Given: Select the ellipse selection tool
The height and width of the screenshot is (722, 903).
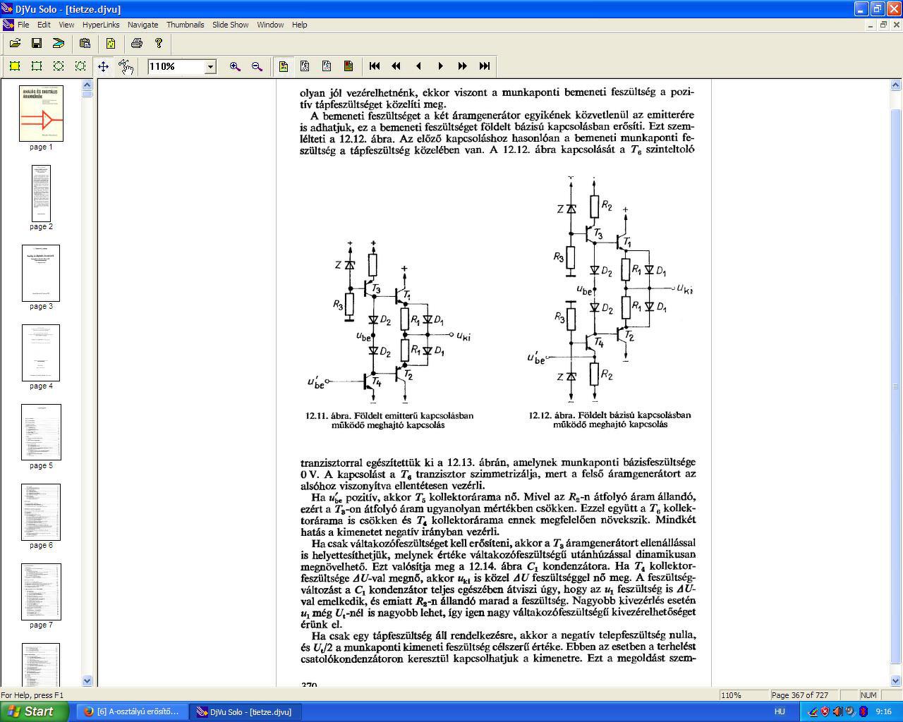Looking at the screenshot, I should click(x=59, y=66).
